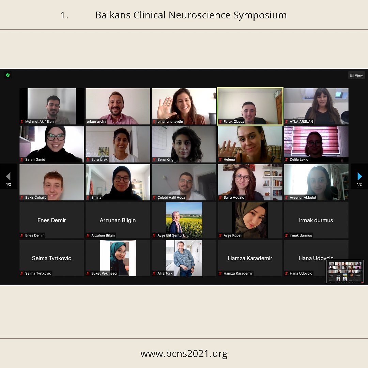The width and height of the screenshot is (368, 368).
Task: Select the orkun aydın video tile
Action: 118,106
